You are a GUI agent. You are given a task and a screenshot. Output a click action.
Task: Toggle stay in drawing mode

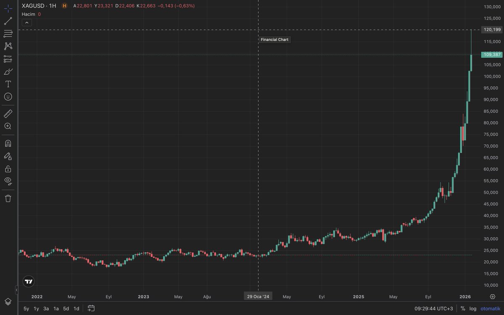(x=8, y=156)
